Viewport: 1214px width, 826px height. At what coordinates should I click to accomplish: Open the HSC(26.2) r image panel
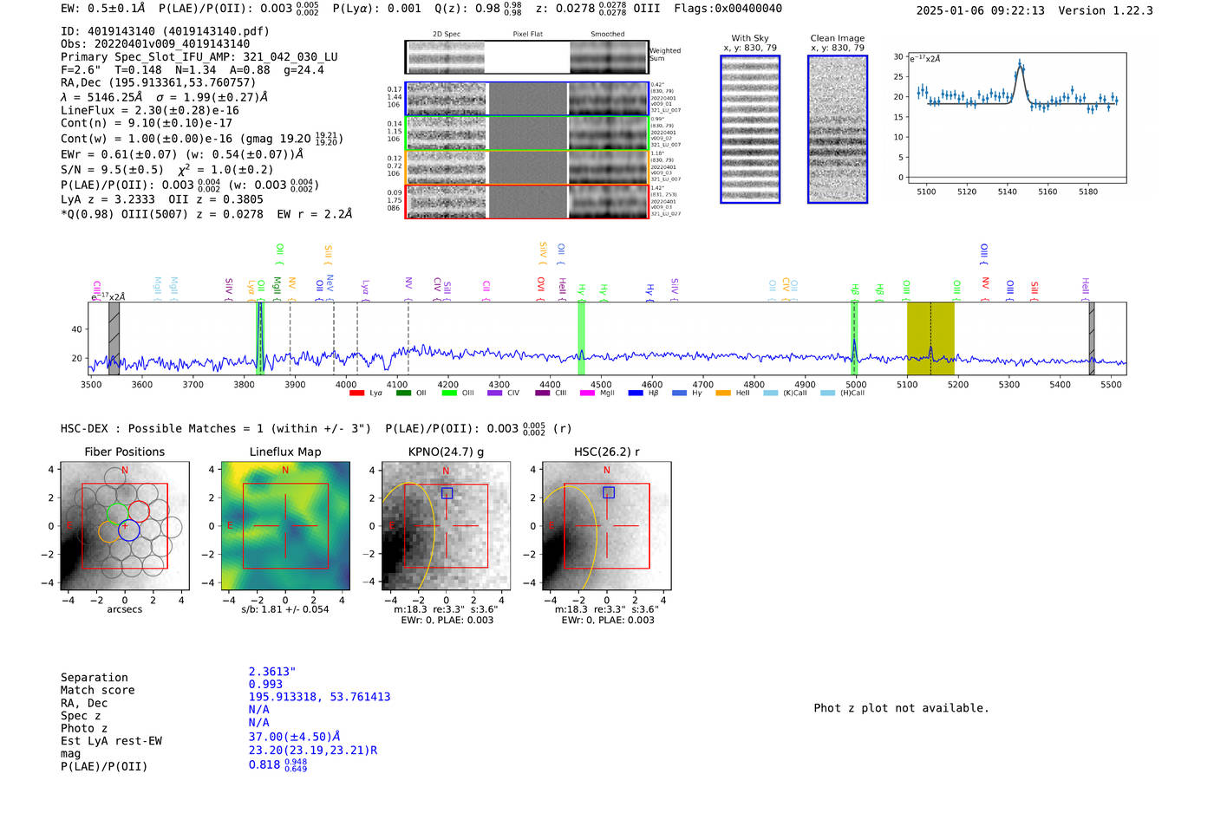606,525
